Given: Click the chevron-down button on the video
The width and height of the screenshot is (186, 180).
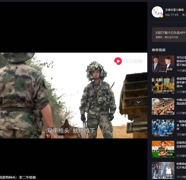Looking at the screenshot, I should [138, 102].
